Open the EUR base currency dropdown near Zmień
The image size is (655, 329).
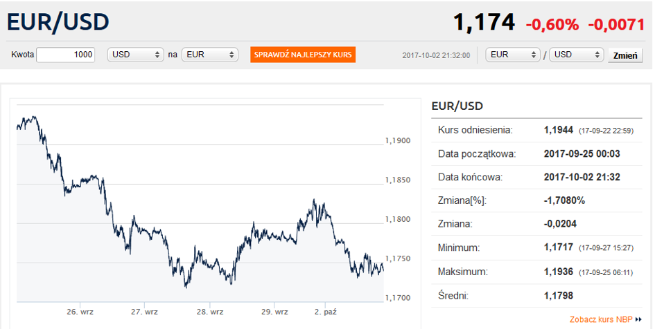click(514, 55)
